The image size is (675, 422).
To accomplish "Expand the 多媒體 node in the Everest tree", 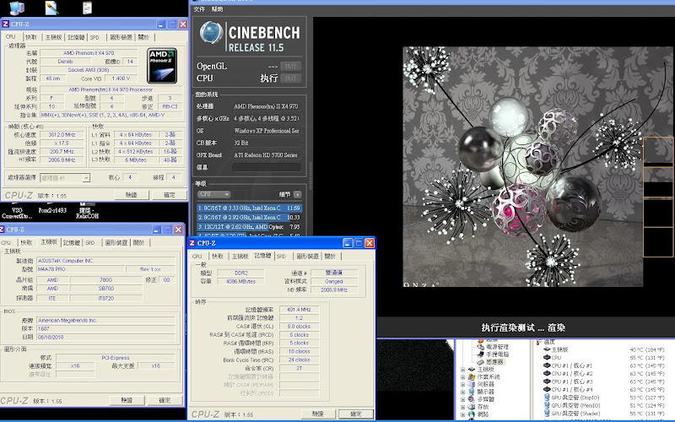I will (x=462, y=399).
